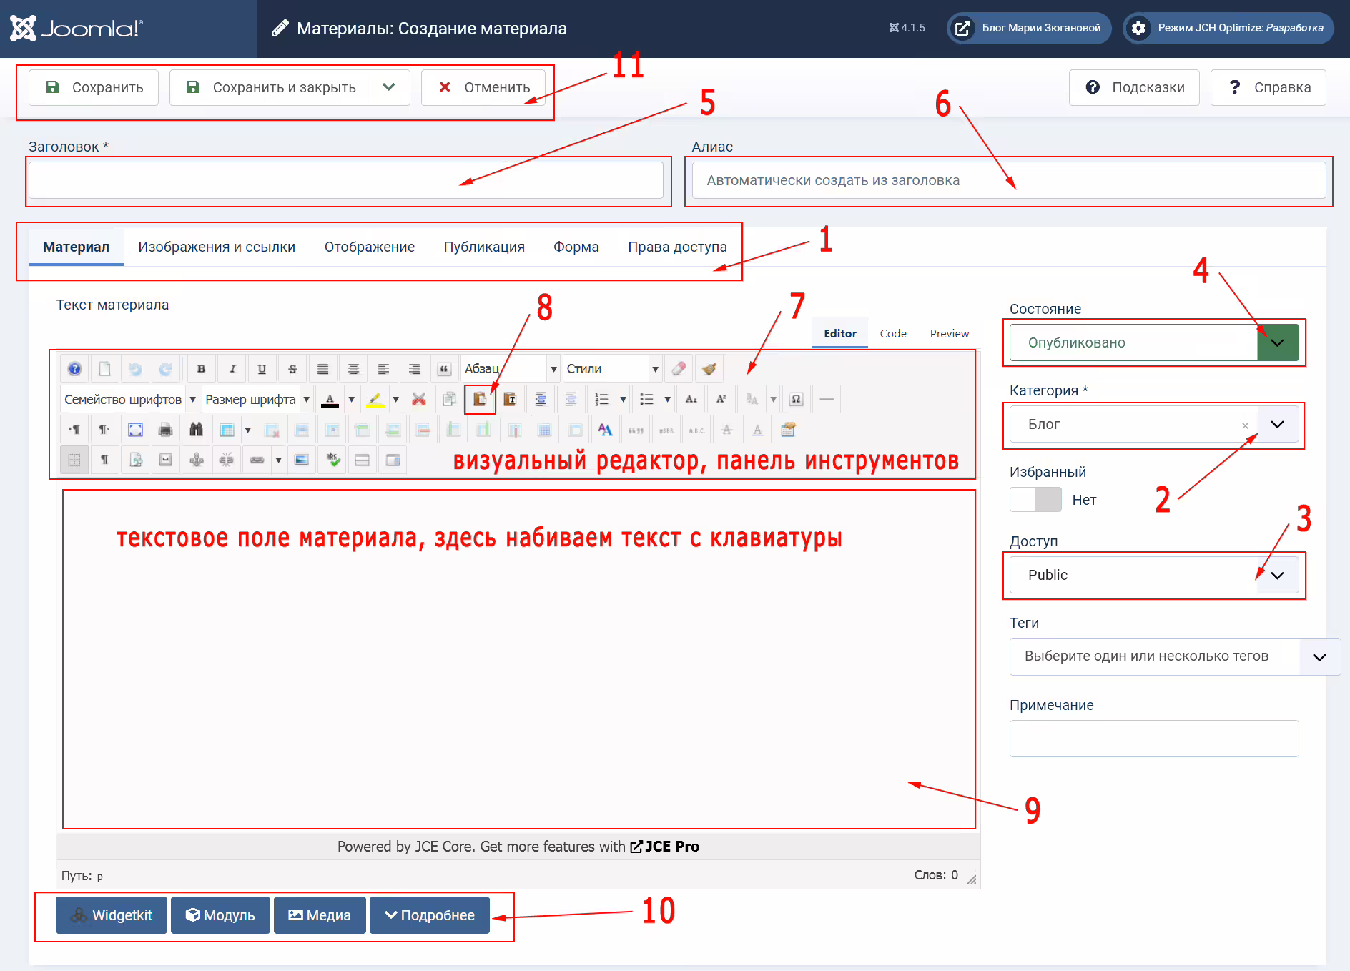The image size is (1350, 971).
Task: Insert a special character via the Omega icon
Action: [796, 399]
